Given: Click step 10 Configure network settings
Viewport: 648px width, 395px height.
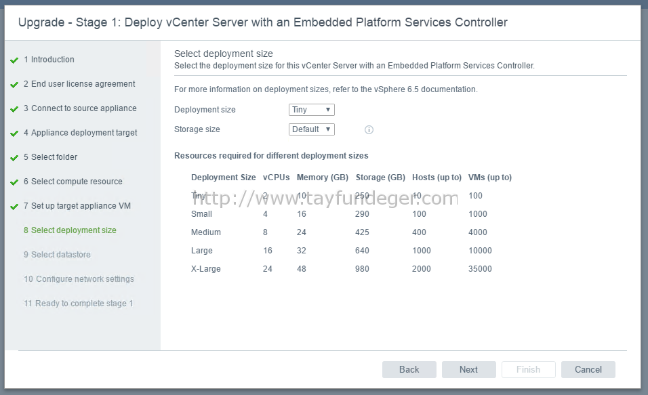Looking at the screenshot, I should (x=79, y=279).
